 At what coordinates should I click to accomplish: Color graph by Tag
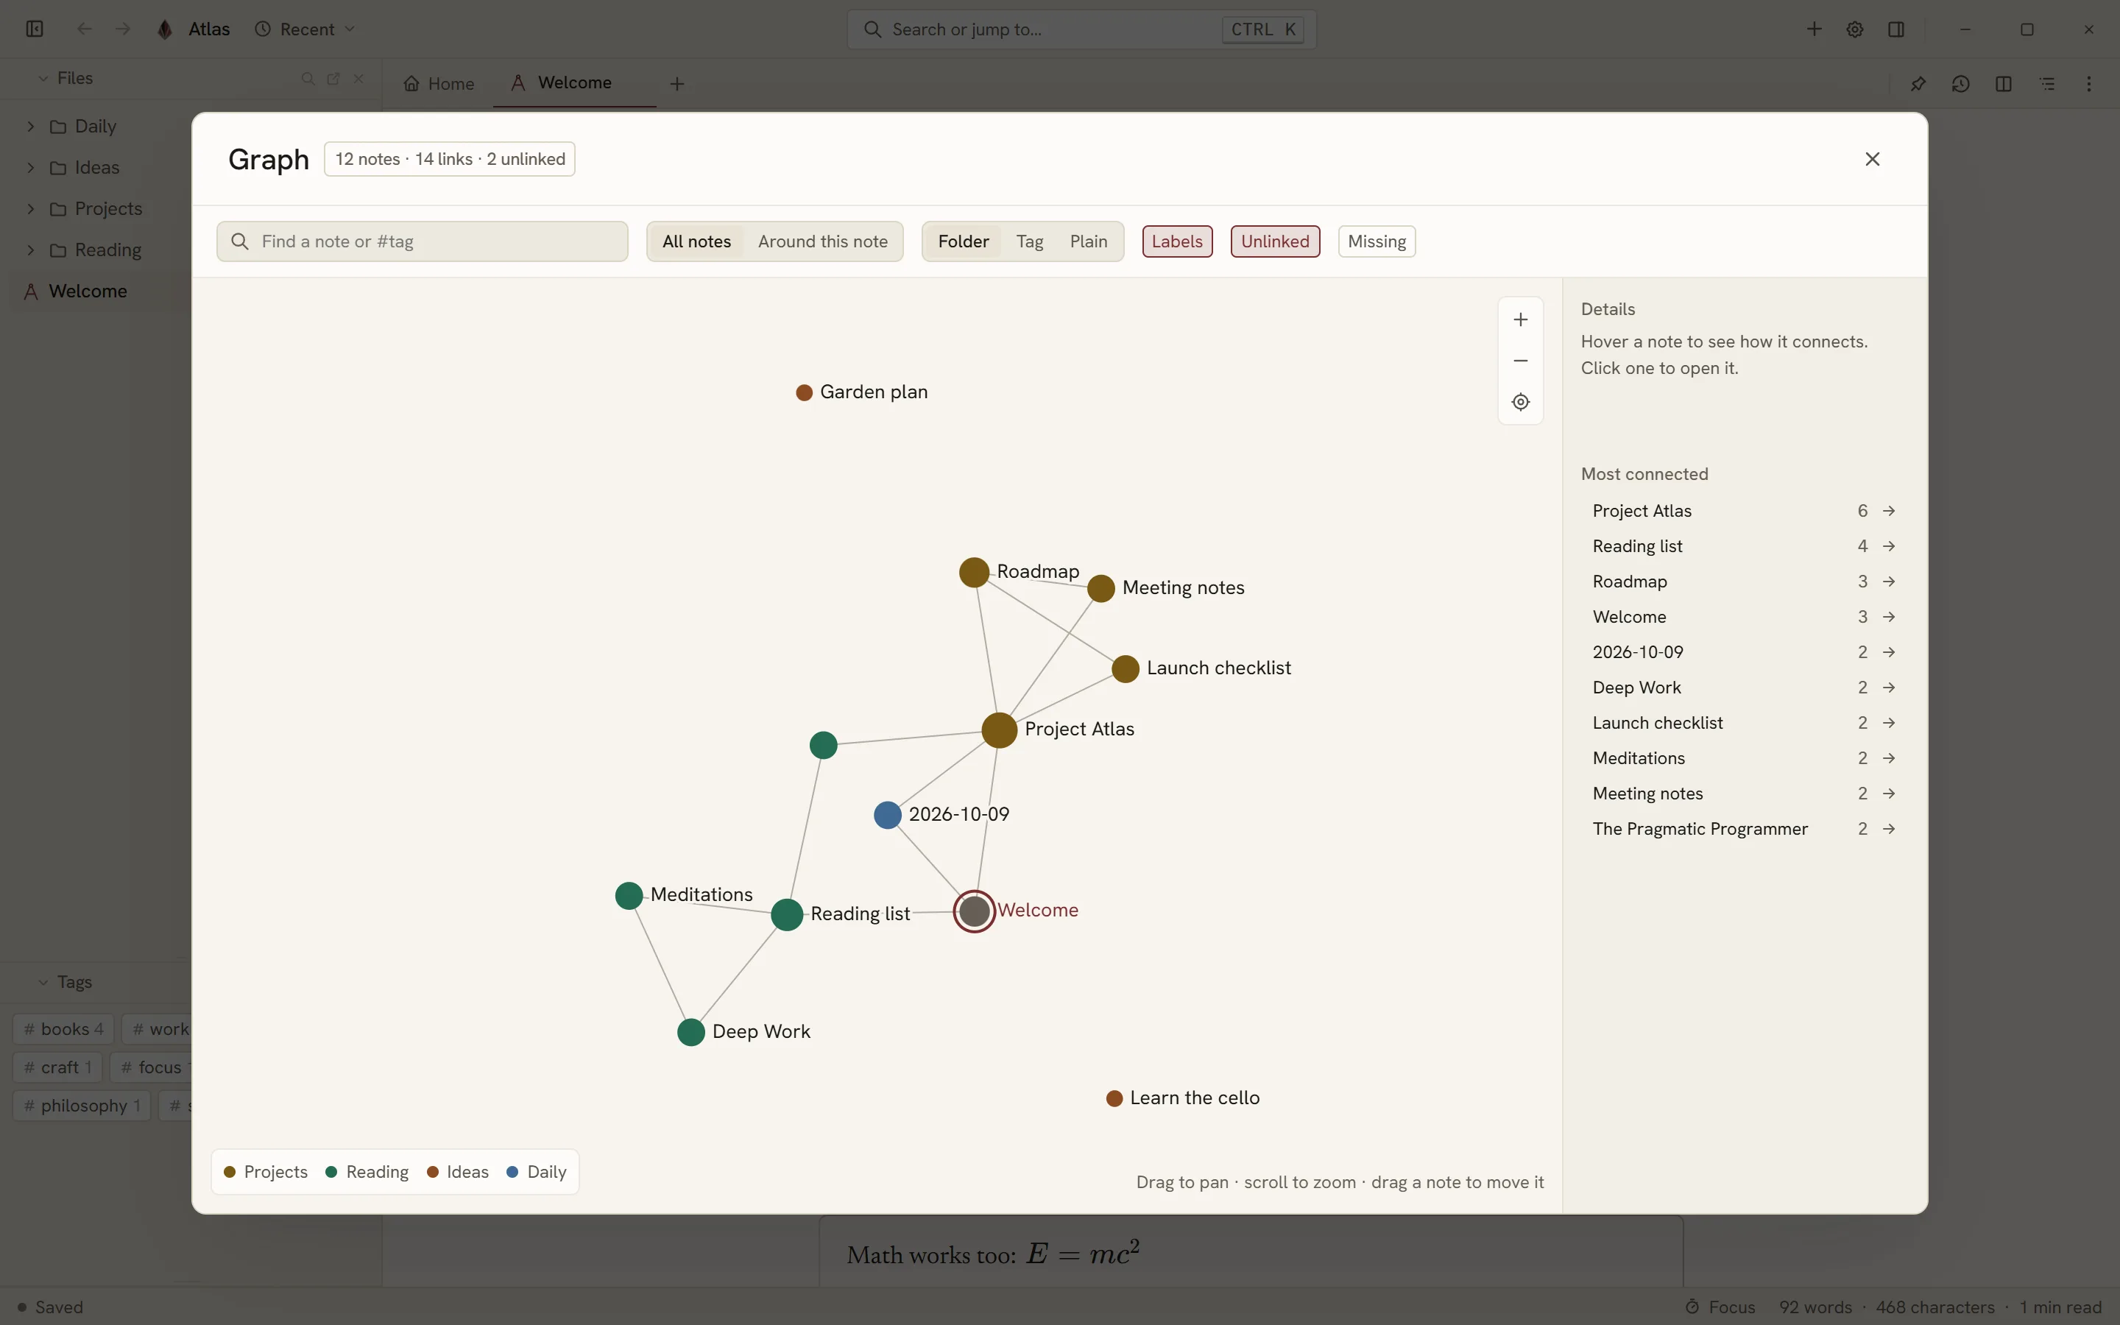pyautogui.click(x=1029, y=242)
